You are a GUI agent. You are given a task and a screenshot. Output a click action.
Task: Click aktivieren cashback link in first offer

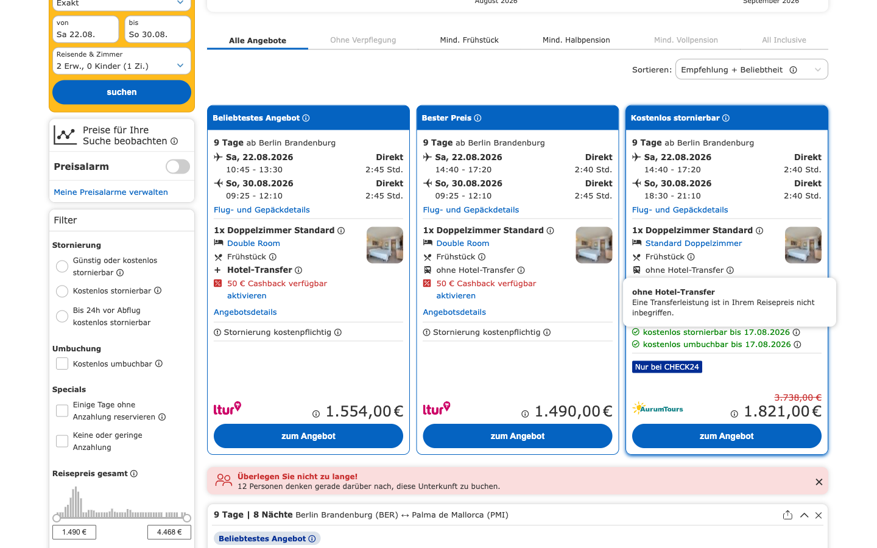[247, 296]
